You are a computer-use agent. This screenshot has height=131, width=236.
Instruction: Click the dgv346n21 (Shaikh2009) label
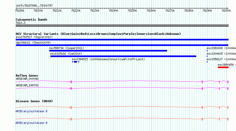click(x=33, y=43)
